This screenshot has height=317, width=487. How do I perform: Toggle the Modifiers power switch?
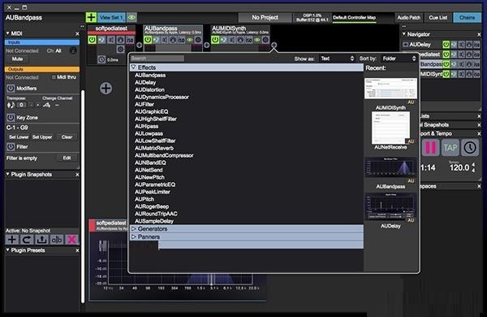tap(11, 89)
